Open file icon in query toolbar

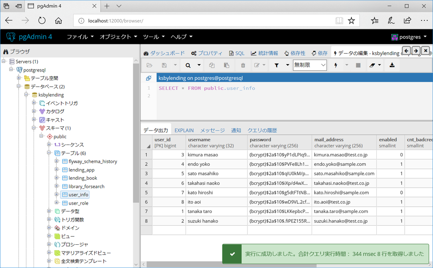click(x=149, y=66)
